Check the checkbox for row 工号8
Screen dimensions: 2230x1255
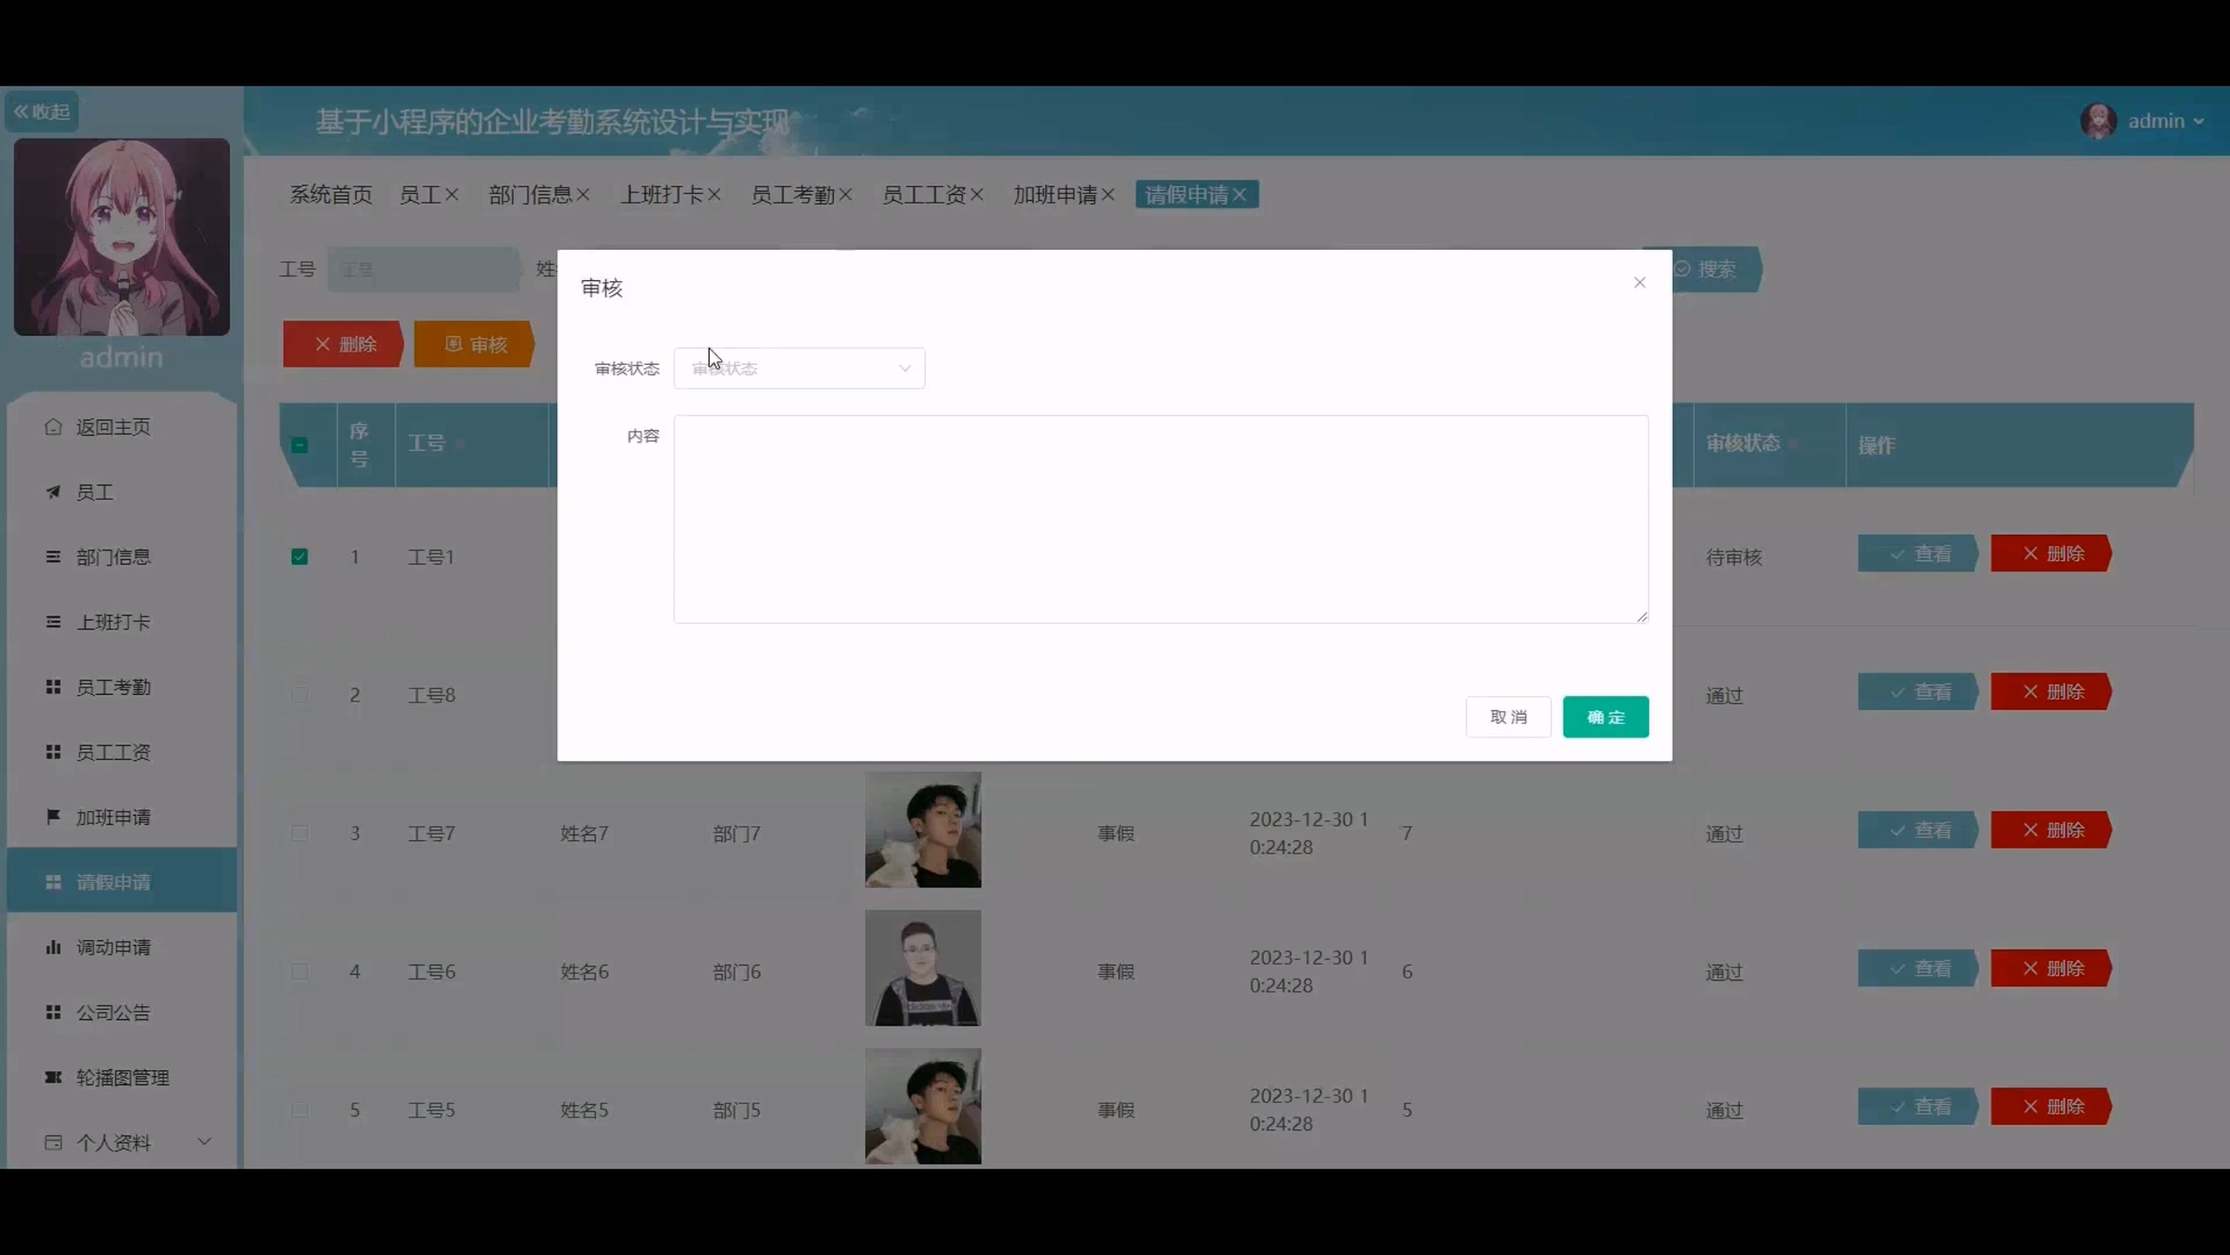(x=299, y=695)
